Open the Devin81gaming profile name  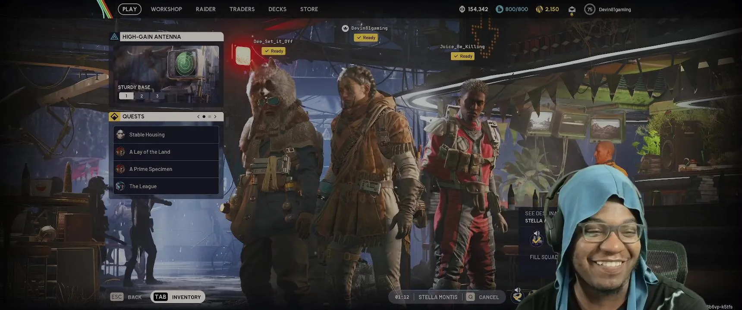tap(615, 9)
